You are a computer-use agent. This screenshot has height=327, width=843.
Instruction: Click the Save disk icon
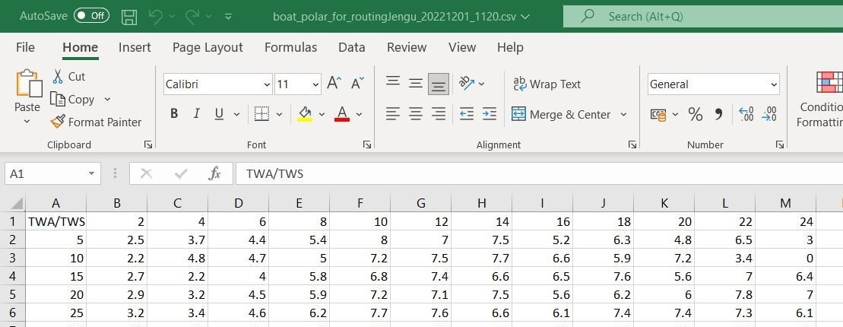[129, 16]
